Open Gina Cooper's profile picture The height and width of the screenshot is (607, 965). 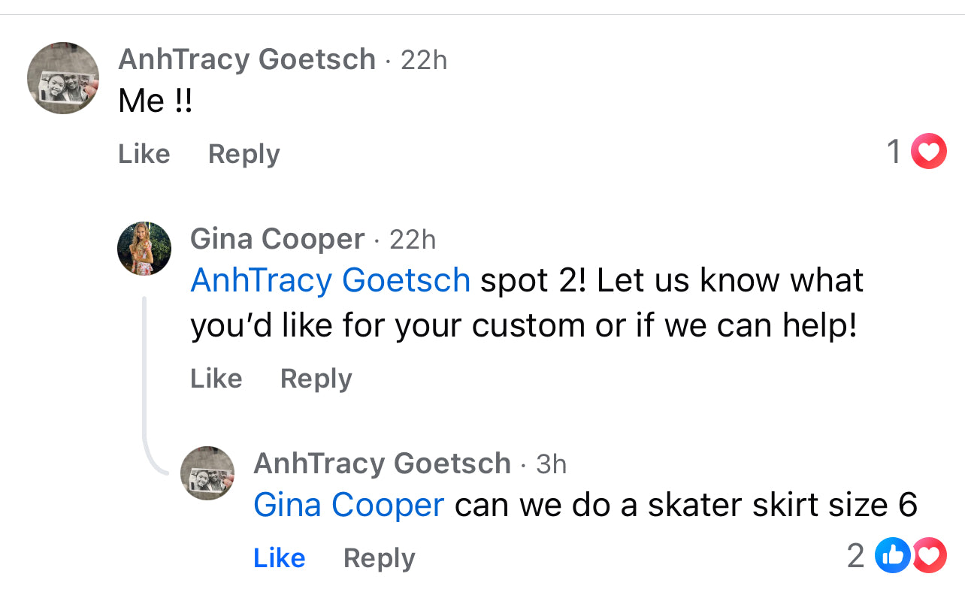(144, 249)
